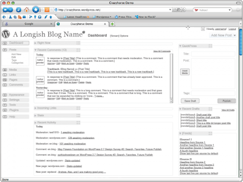Click the Unapprove link on approved comment
Viewport: 243px width, 182px height.
coord(52,82)
